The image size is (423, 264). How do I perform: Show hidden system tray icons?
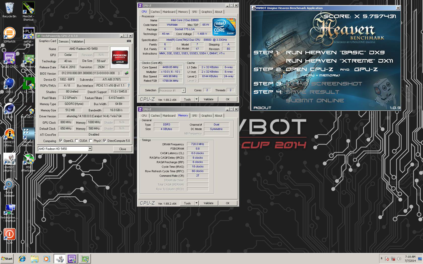click(381, 258)
